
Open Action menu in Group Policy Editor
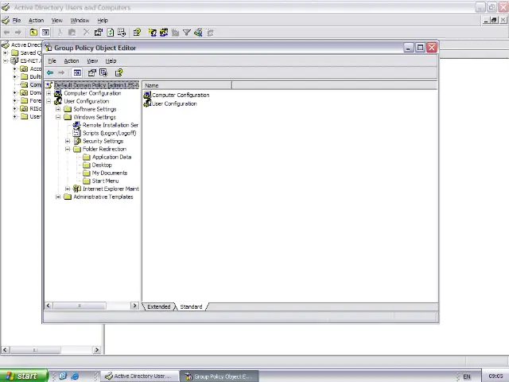pos(72,60)
